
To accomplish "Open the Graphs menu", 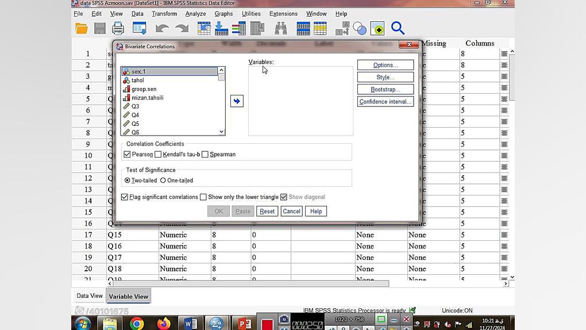I will click(223, 13).
